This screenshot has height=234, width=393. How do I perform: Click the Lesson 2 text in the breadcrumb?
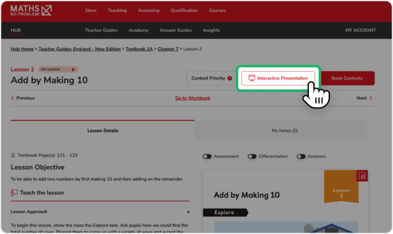click(192, 49)
